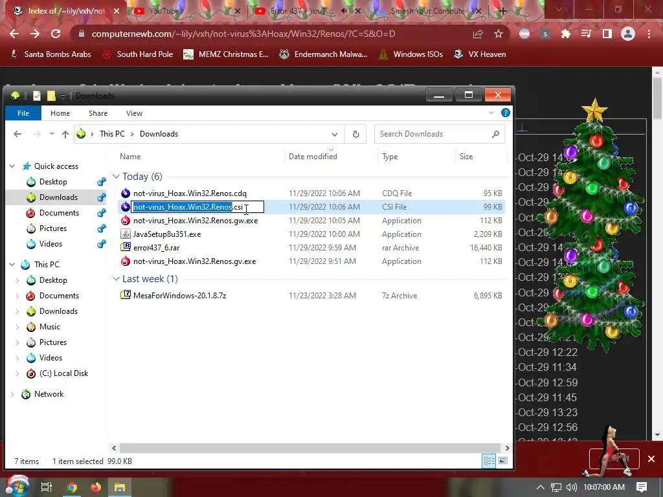Open Chrome extensions puzzle icon

click(566, 34)
